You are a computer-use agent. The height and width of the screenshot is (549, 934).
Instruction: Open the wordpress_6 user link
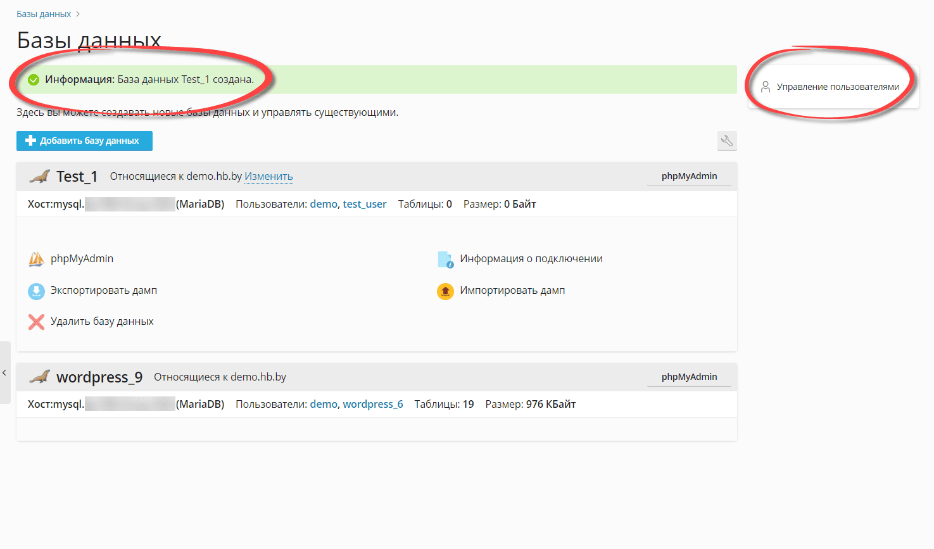click(372, 404)
